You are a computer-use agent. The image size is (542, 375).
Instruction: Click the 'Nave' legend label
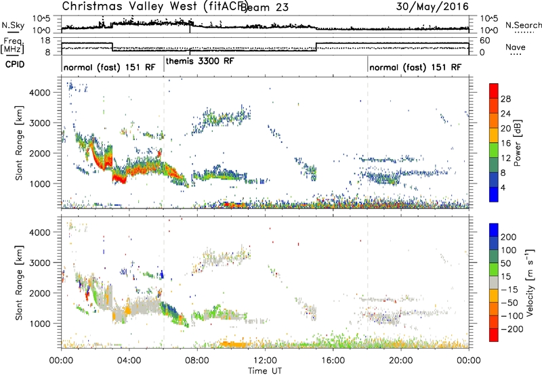click(516, 47)
